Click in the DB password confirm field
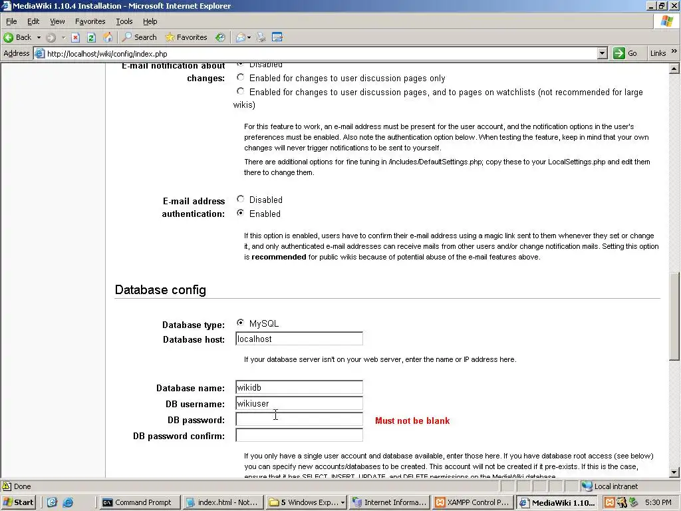Screen dimensions: 681x511 [299, 435]
